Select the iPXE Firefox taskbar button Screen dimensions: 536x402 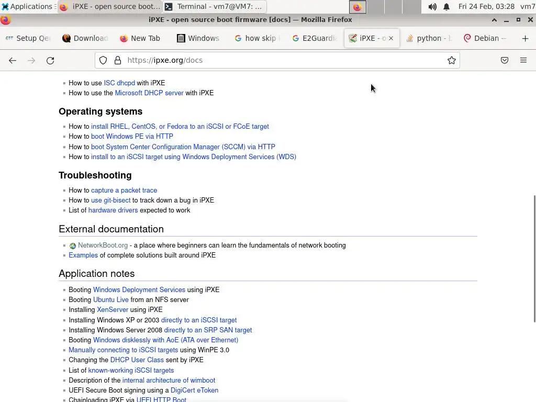pos(110,6)
